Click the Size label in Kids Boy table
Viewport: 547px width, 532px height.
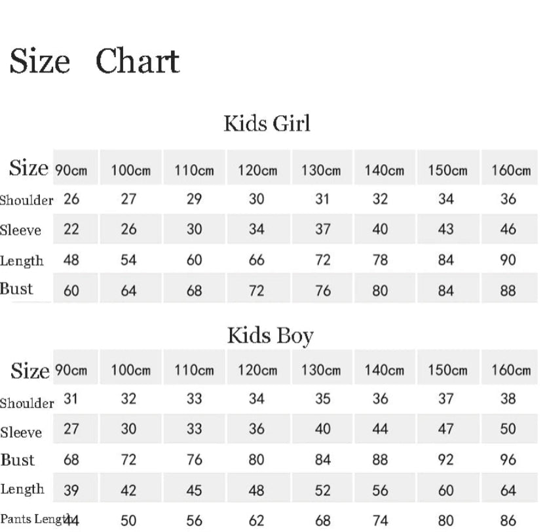click(x=29, y=371)
